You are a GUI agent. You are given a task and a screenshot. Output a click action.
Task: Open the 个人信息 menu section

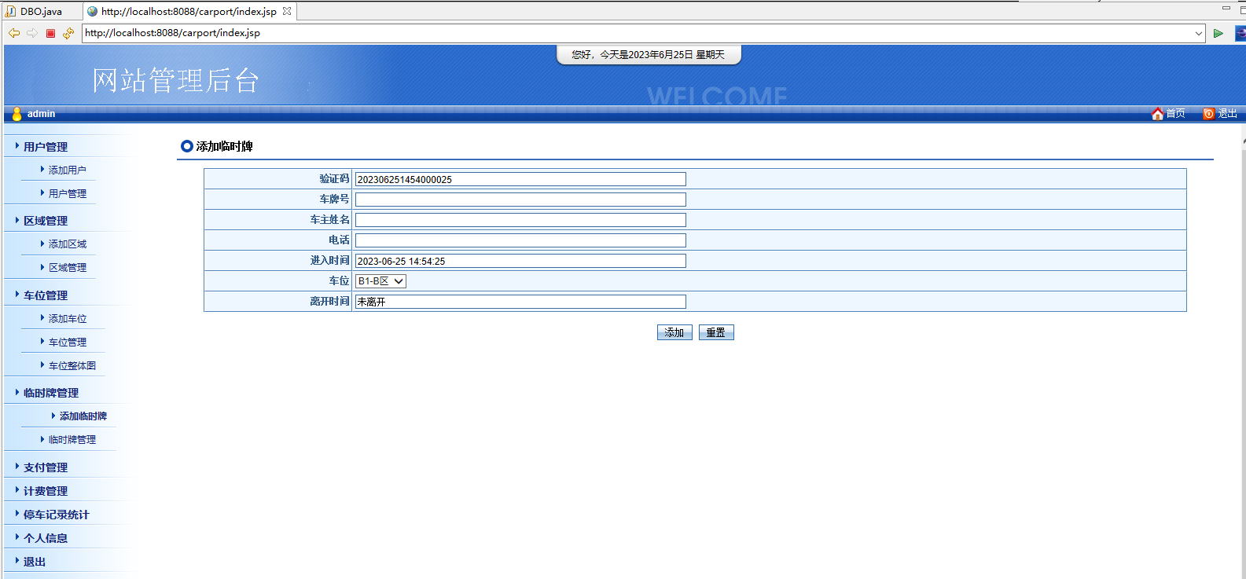[46, 538]
